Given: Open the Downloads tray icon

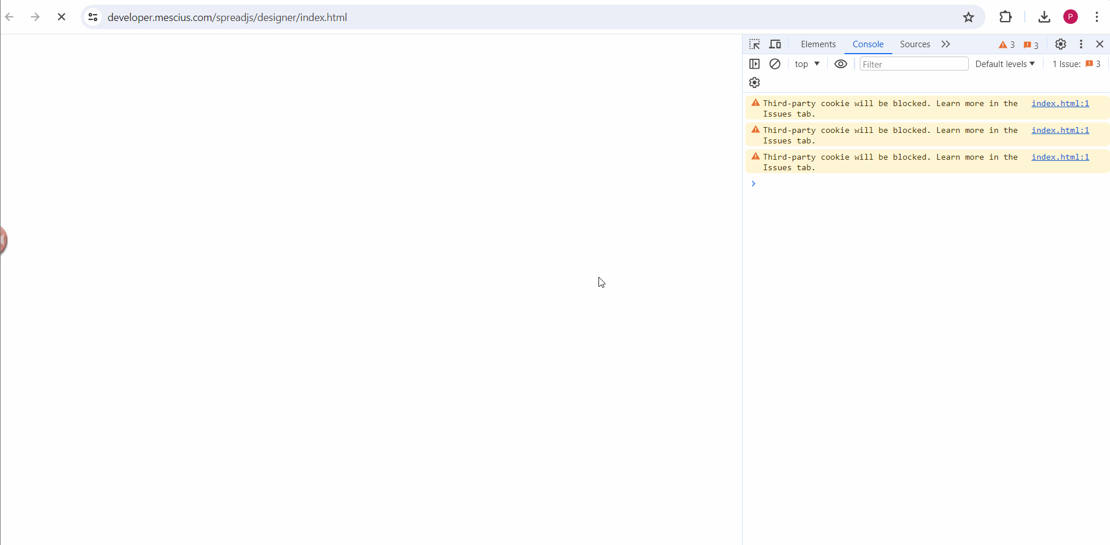Looking at the screenshot, I should point(1044,17).
